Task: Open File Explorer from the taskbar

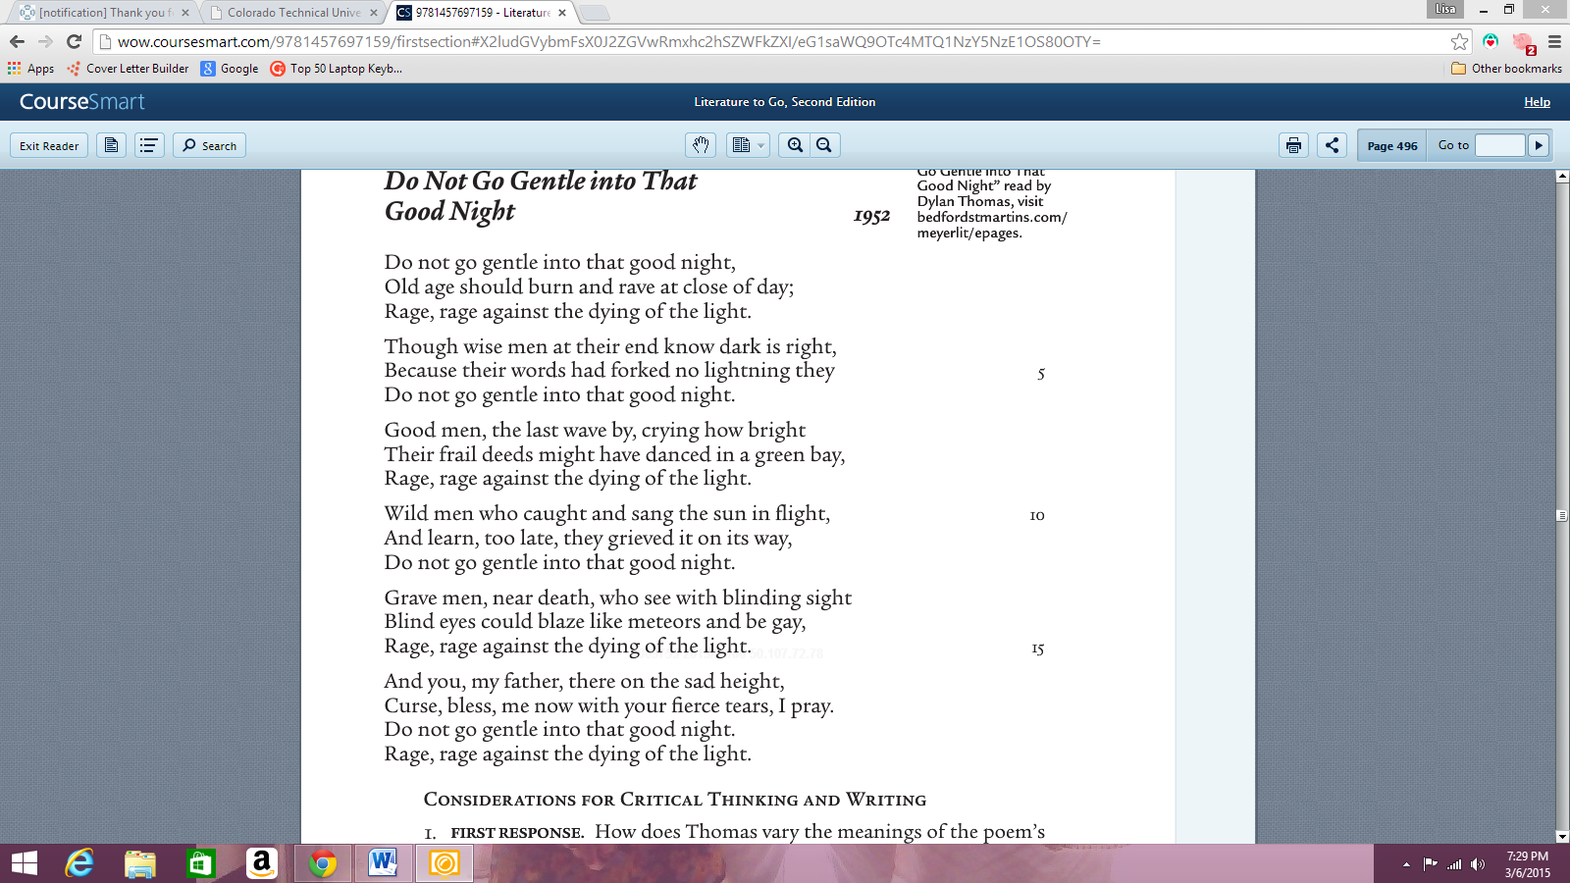Action: pos(140,863)
